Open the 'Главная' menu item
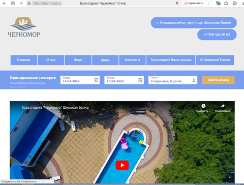The image size is (244, 185). coord(24,60)
